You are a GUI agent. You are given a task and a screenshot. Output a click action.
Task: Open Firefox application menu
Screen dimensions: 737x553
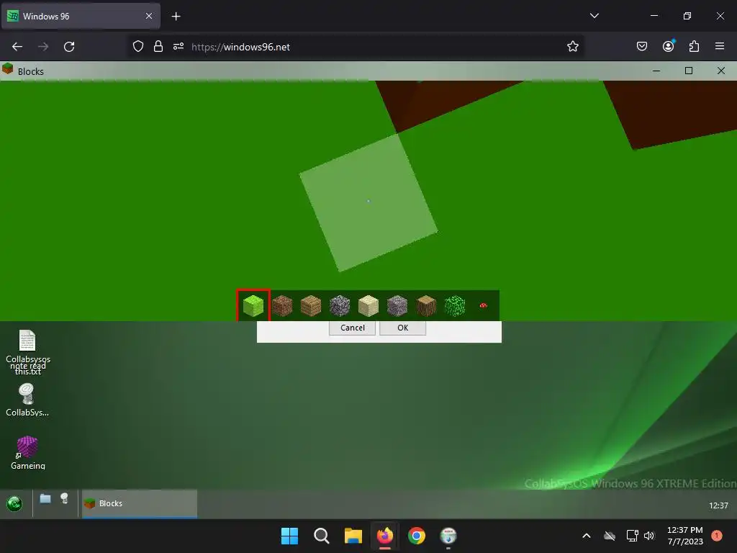(720, 47)
